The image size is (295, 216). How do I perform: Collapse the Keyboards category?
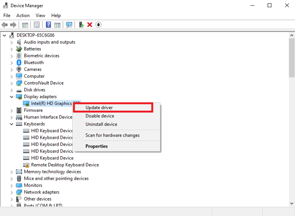12,124
